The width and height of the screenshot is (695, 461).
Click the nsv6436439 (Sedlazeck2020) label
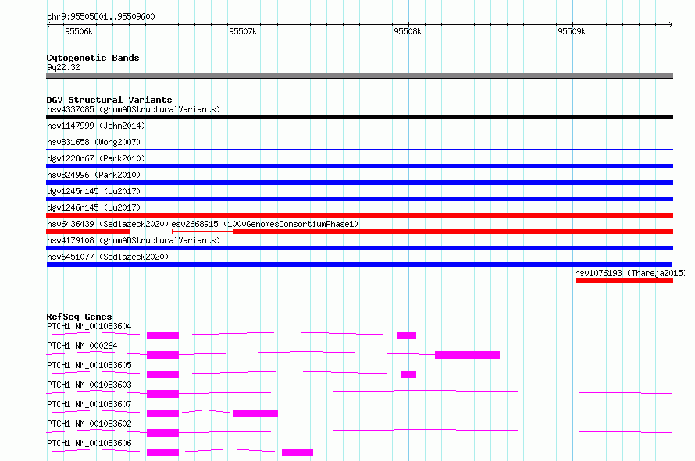[108, 224]
